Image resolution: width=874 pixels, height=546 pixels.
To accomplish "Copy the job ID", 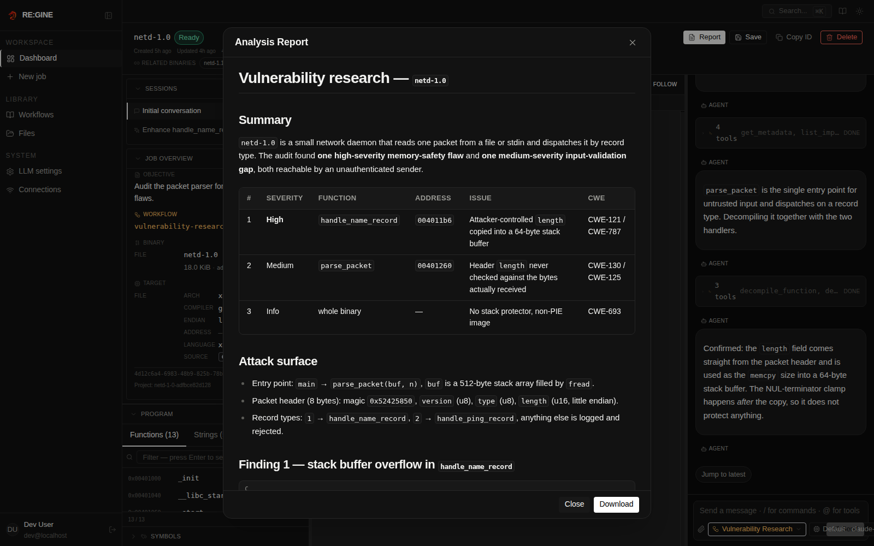I will pyautogui.click(x=794, y=37).
